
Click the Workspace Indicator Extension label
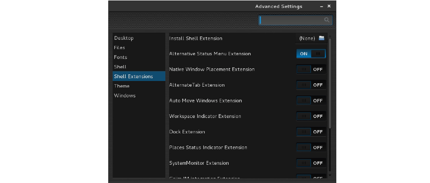(205, 116)
